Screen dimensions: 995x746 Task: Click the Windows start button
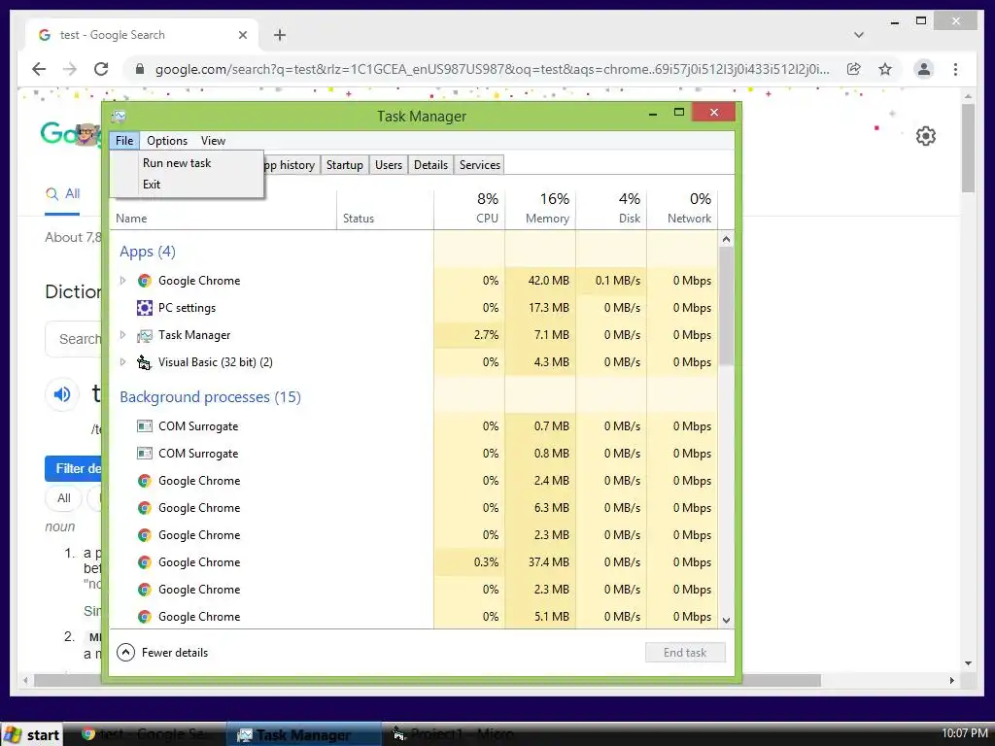coord(32,734)
